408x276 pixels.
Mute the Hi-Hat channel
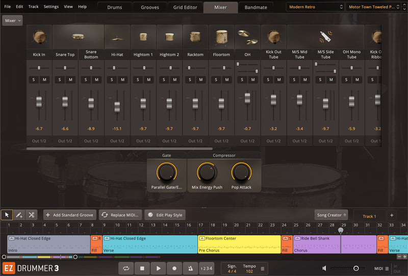122,80
